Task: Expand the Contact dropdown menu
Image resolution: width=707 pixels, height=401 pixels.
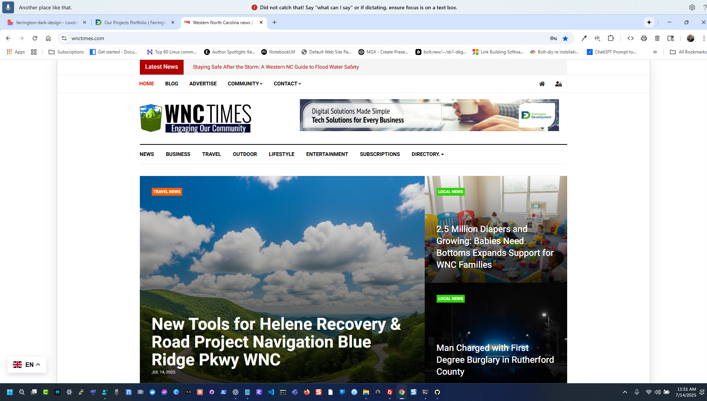Action: [287, 84]
